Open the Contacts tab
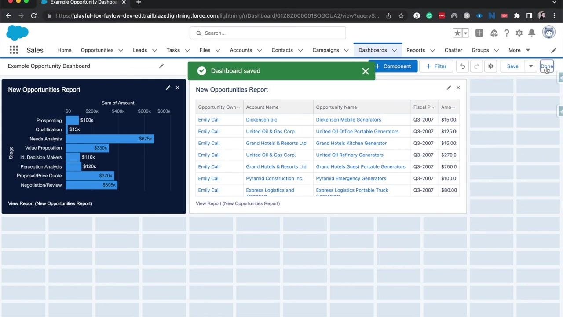 282,50
